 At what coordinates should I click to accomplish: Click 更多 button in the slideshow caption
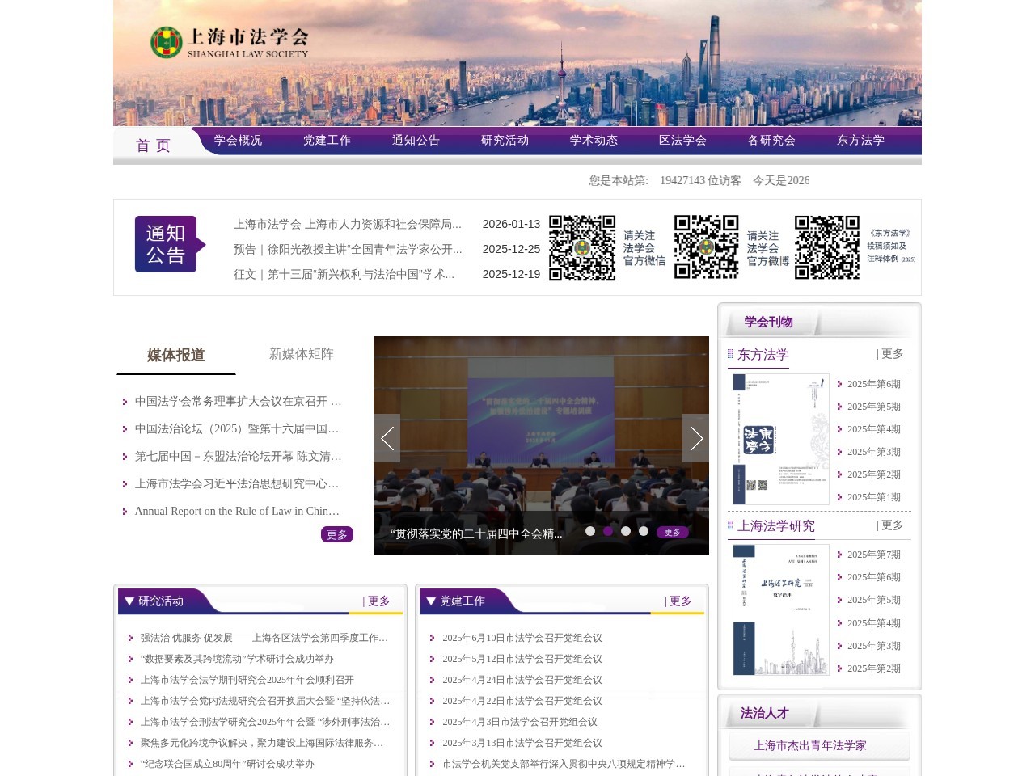[673, 532]
